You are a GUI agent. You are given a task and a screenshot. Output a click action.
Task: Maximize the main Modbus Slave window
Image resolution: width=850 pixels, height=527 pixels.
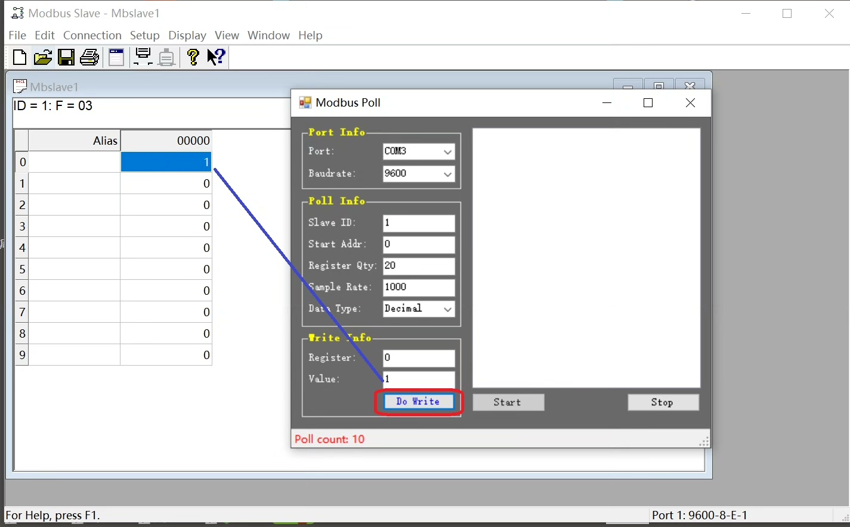pyautogui.click(x=787, y=13)
